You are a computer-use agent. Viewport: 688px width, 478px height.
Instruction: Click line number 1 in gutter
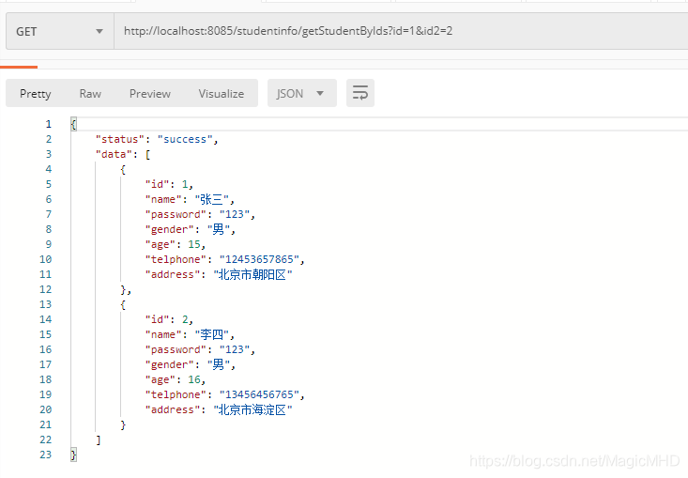48,124
